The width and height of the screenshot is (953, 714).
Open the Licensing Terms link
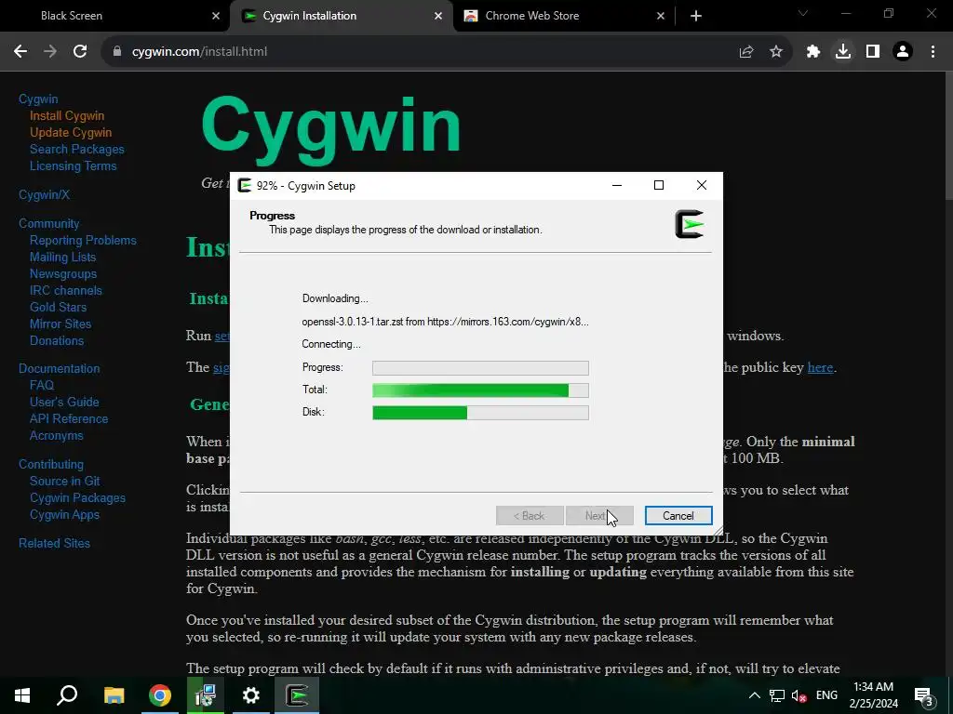click(x=73, y=165)
